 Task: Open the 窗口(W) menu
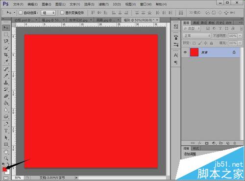146,4
